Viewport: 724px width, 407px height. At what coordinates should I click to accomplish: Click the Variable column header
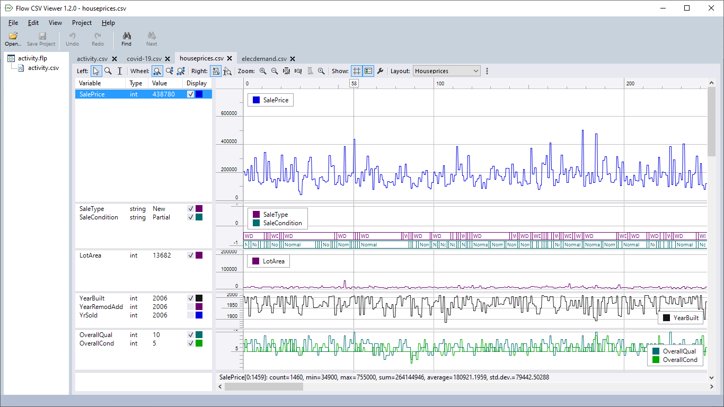click(101, 83)
